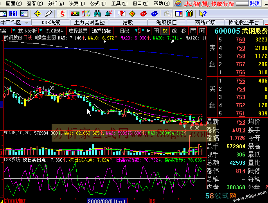The height and width of the screenshot is (203, 268).
Task: Click the 选择指标 button
Action: [x=101, y=31]
